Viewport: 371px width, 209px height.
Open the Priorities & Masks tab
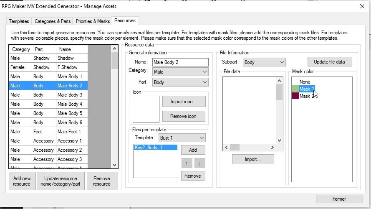pyautogui.click(x=93, y=21)
